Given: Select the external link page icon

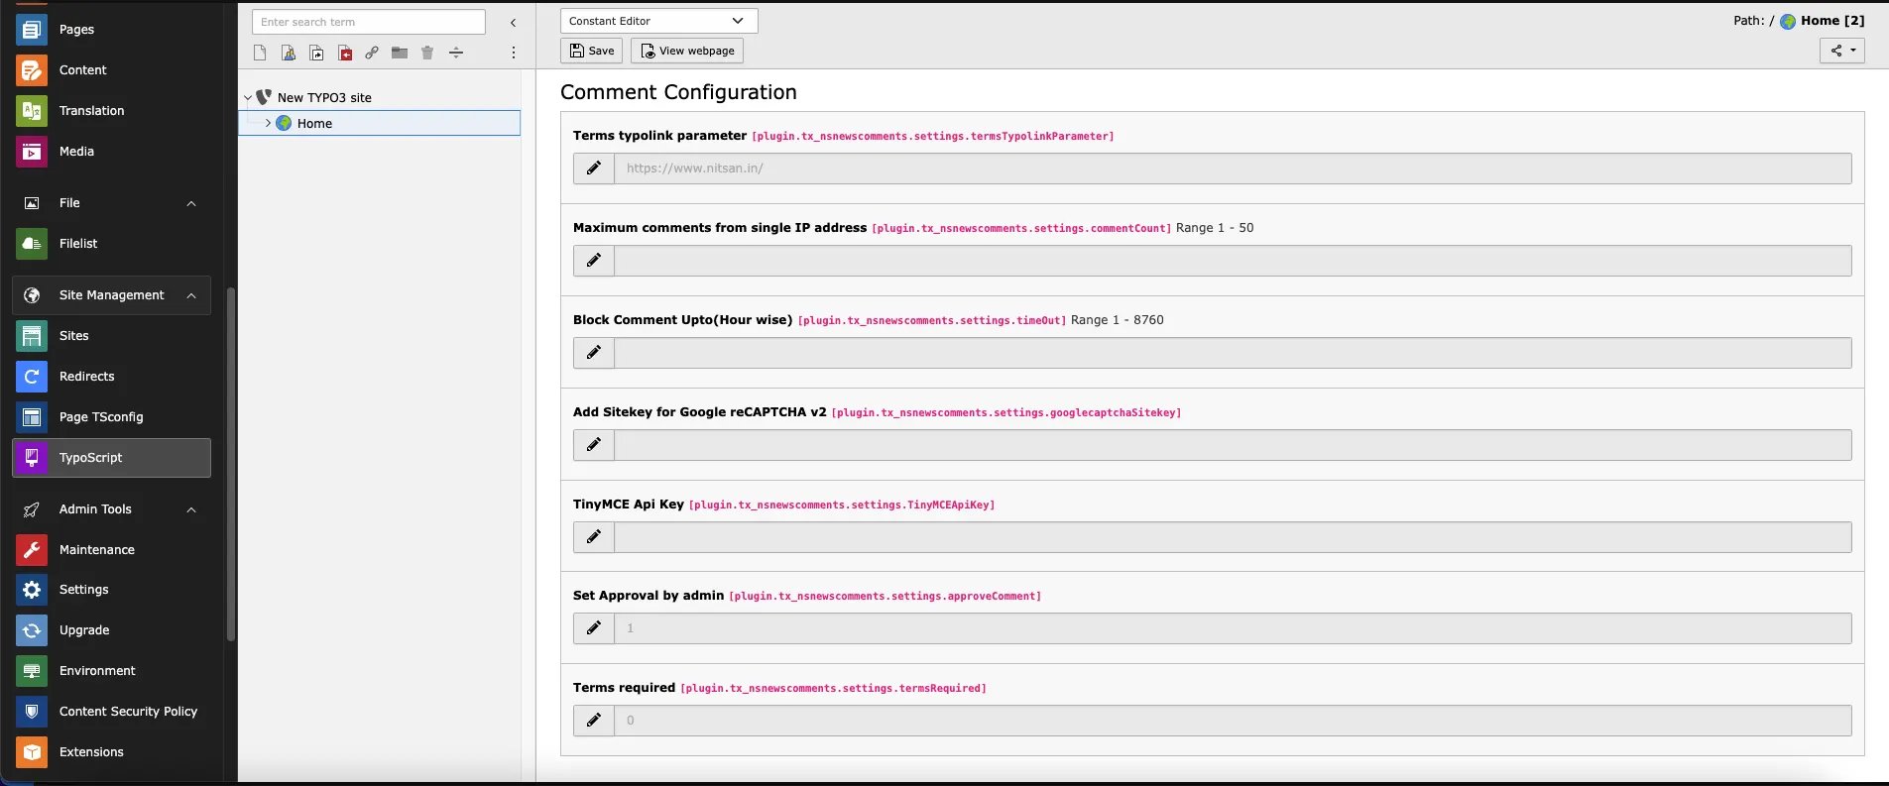Looking at the screenshot, I should 372,53.
